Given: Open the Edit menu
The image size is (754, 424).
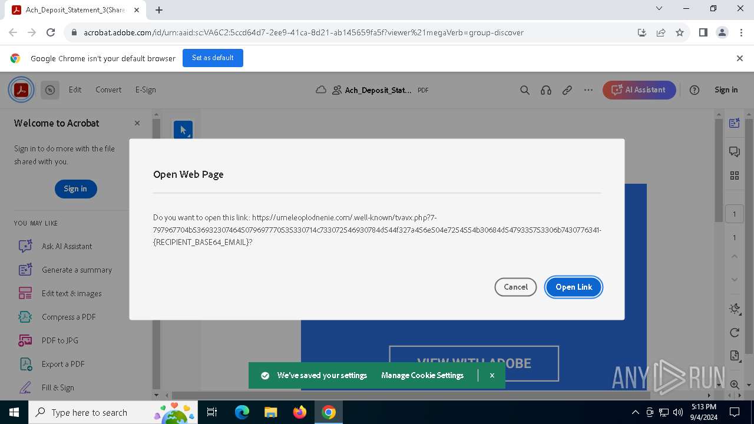Looking at the screenshot, I should coord(75,90).
